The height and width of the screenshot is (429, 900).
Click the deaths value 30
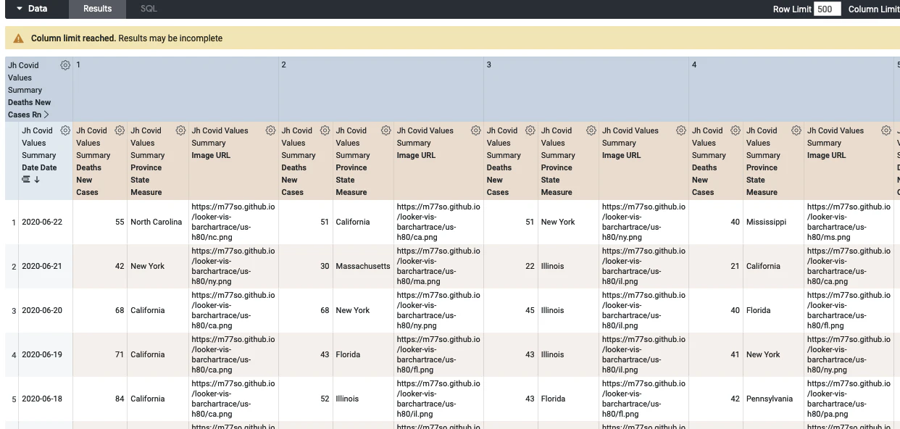[325, 266]
